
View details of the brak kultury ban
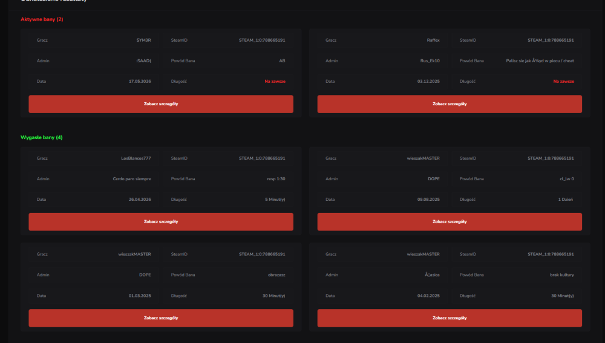(x=450, y=318)
